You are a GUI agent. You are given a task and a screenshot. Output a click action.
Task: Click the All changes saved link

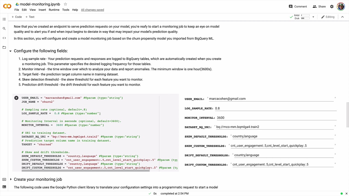click(x=92, y=10)
